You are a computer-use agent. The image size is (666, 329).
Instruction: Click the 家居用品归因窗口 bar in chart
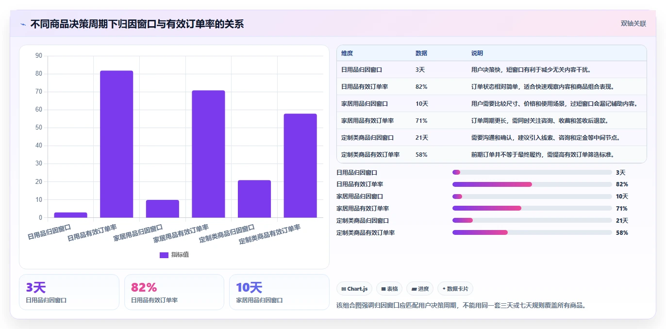pyautogui.click(x=163, y=209)
